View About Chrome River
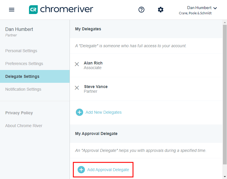This screenshot has height=179, width=227. click(24, 126)
